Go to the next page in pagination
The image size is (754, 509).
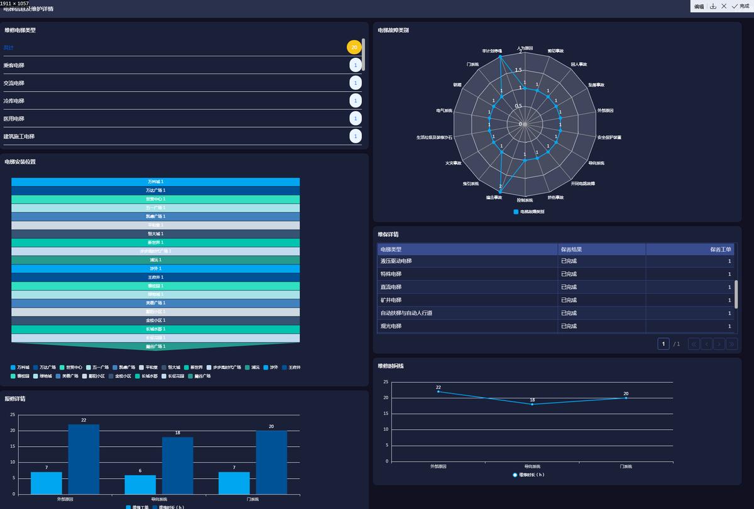719,344
